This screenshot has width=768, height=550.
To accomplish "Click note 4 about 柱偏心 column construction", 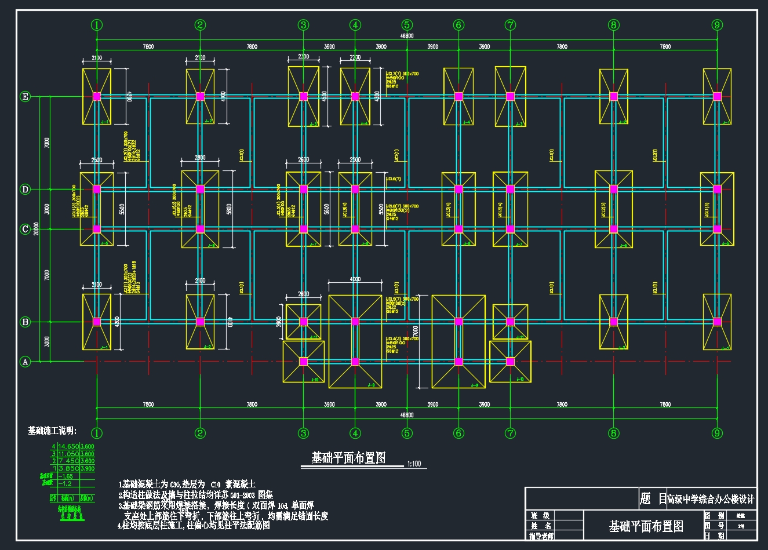I will tap(194, 526).
